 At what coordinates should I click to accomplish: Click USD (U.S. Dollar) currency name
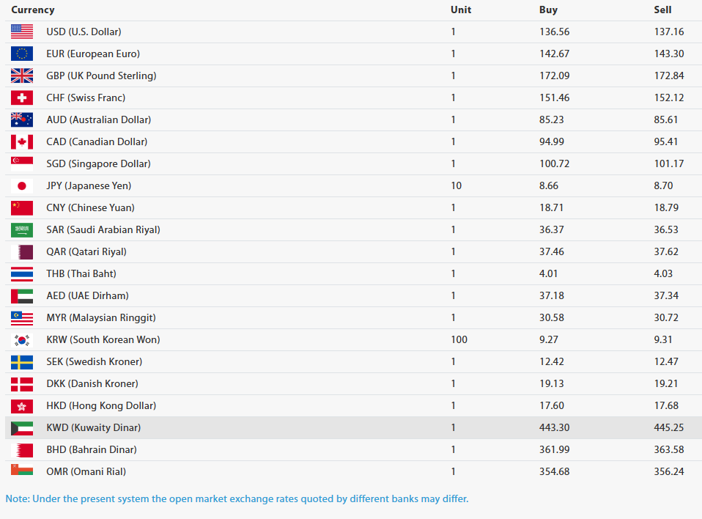click(x=84, y=32)
